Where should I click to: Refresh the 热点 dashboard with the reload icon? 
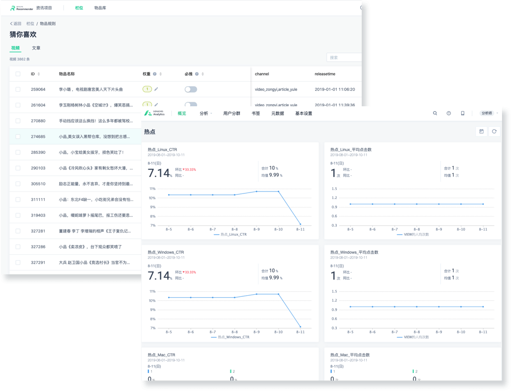click(x=494, y=131)
